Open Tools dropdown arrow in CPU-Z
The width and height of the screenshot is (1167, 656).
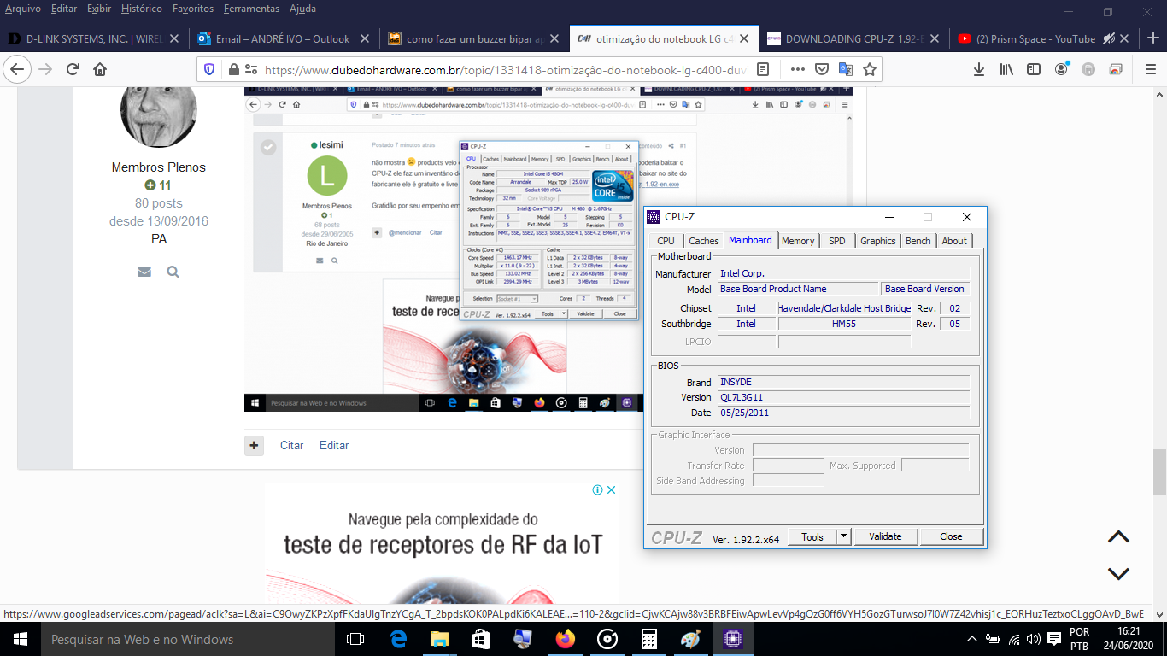(x=843, y=536)
